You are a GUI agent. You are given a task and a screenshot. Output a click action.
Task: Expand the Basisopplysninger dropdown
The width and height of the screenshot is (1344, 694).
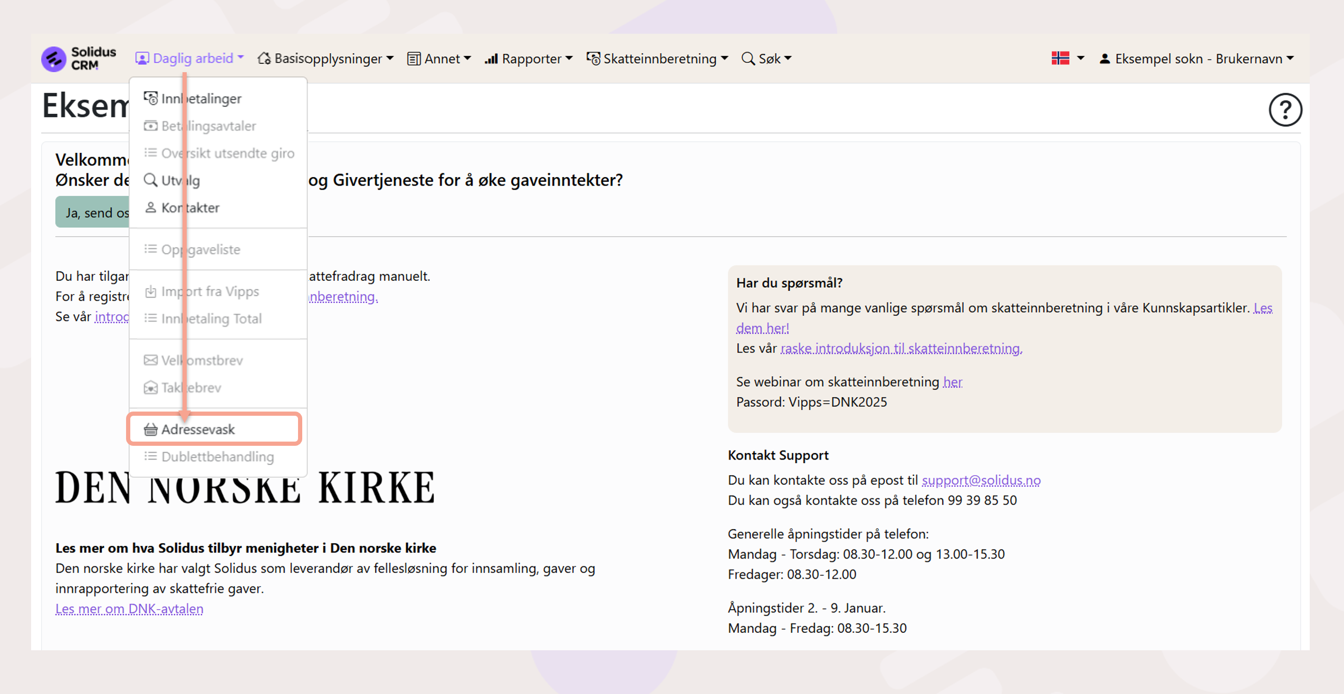(325, 58)
